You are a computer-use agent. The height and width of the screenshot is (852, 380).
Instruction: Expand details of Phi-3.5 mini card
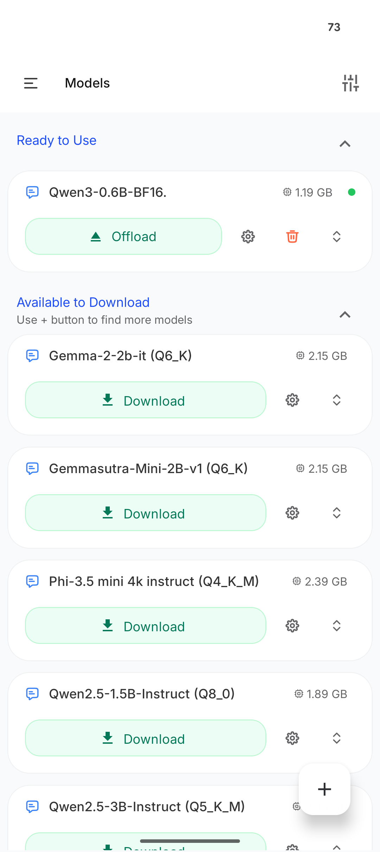[x=337, y=626]
